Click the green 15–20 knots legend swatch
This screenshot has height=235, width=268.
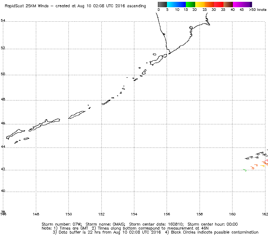[x=190, y=4]
